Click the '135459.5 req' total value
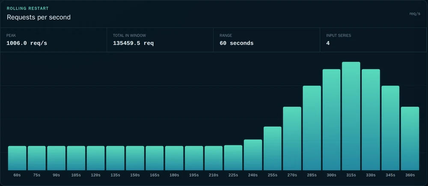Image resolution: width=428 pixels, height=186 pixels. tap(133, 43)
